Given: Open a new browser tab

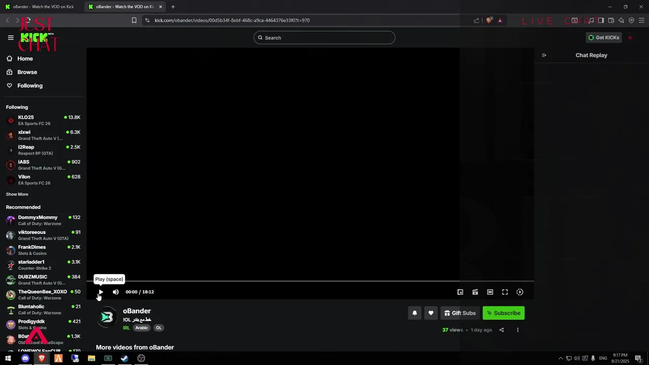Looking at the screenshot, I should pyautogui.click(x=173, y=7).
